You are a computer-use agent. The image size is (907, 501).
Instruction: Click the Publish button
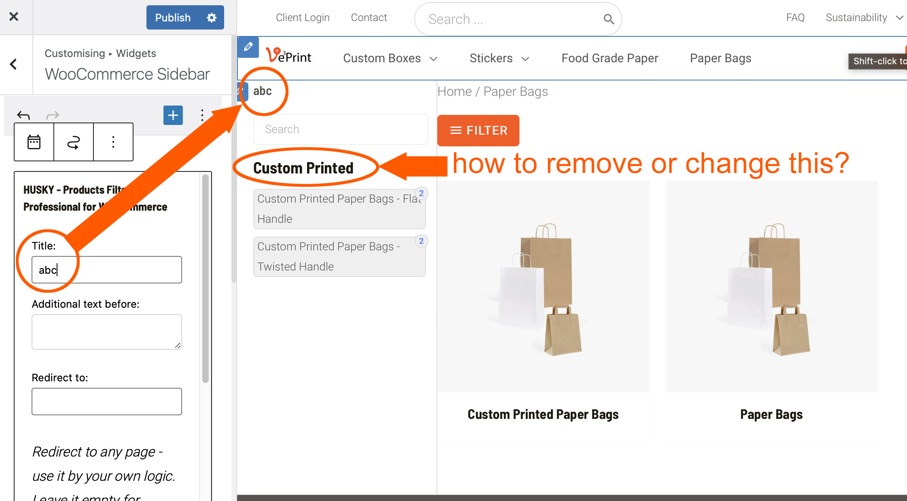coord(173,17)
